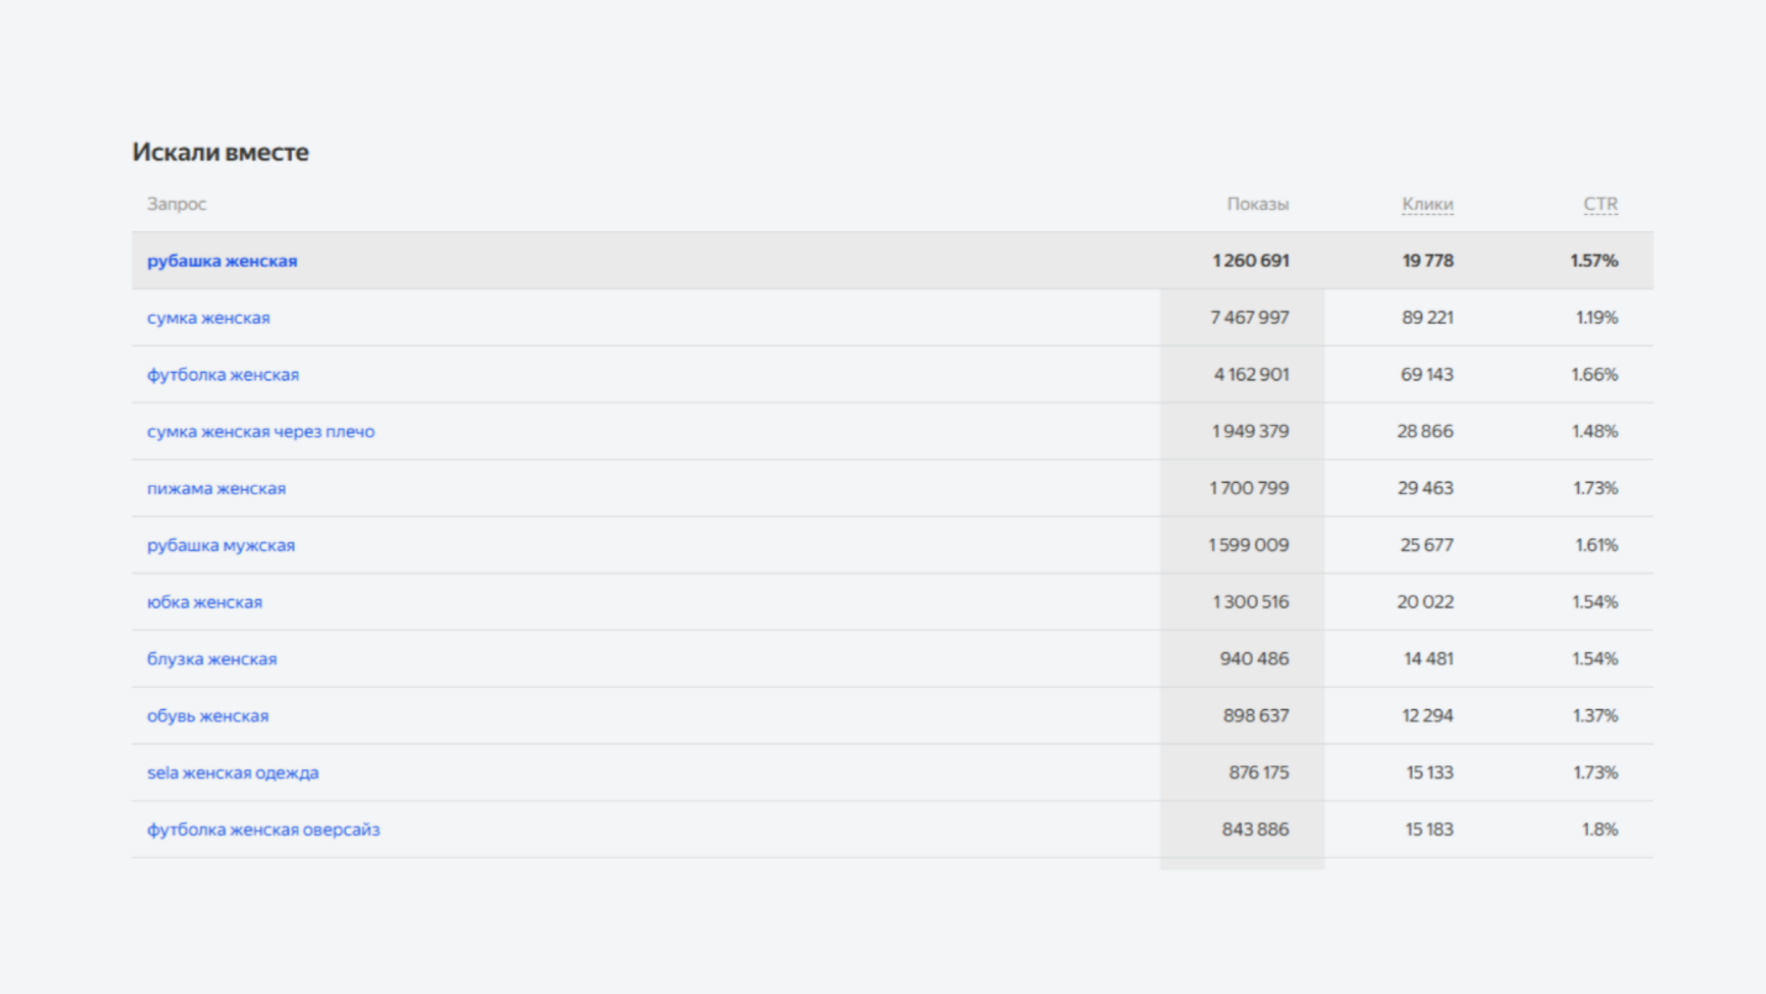The height and width of the screenshot is (994, 1766).
Task: Click the 'CTR' column header
Action: pyautogui.click(x=1600, y=205)
